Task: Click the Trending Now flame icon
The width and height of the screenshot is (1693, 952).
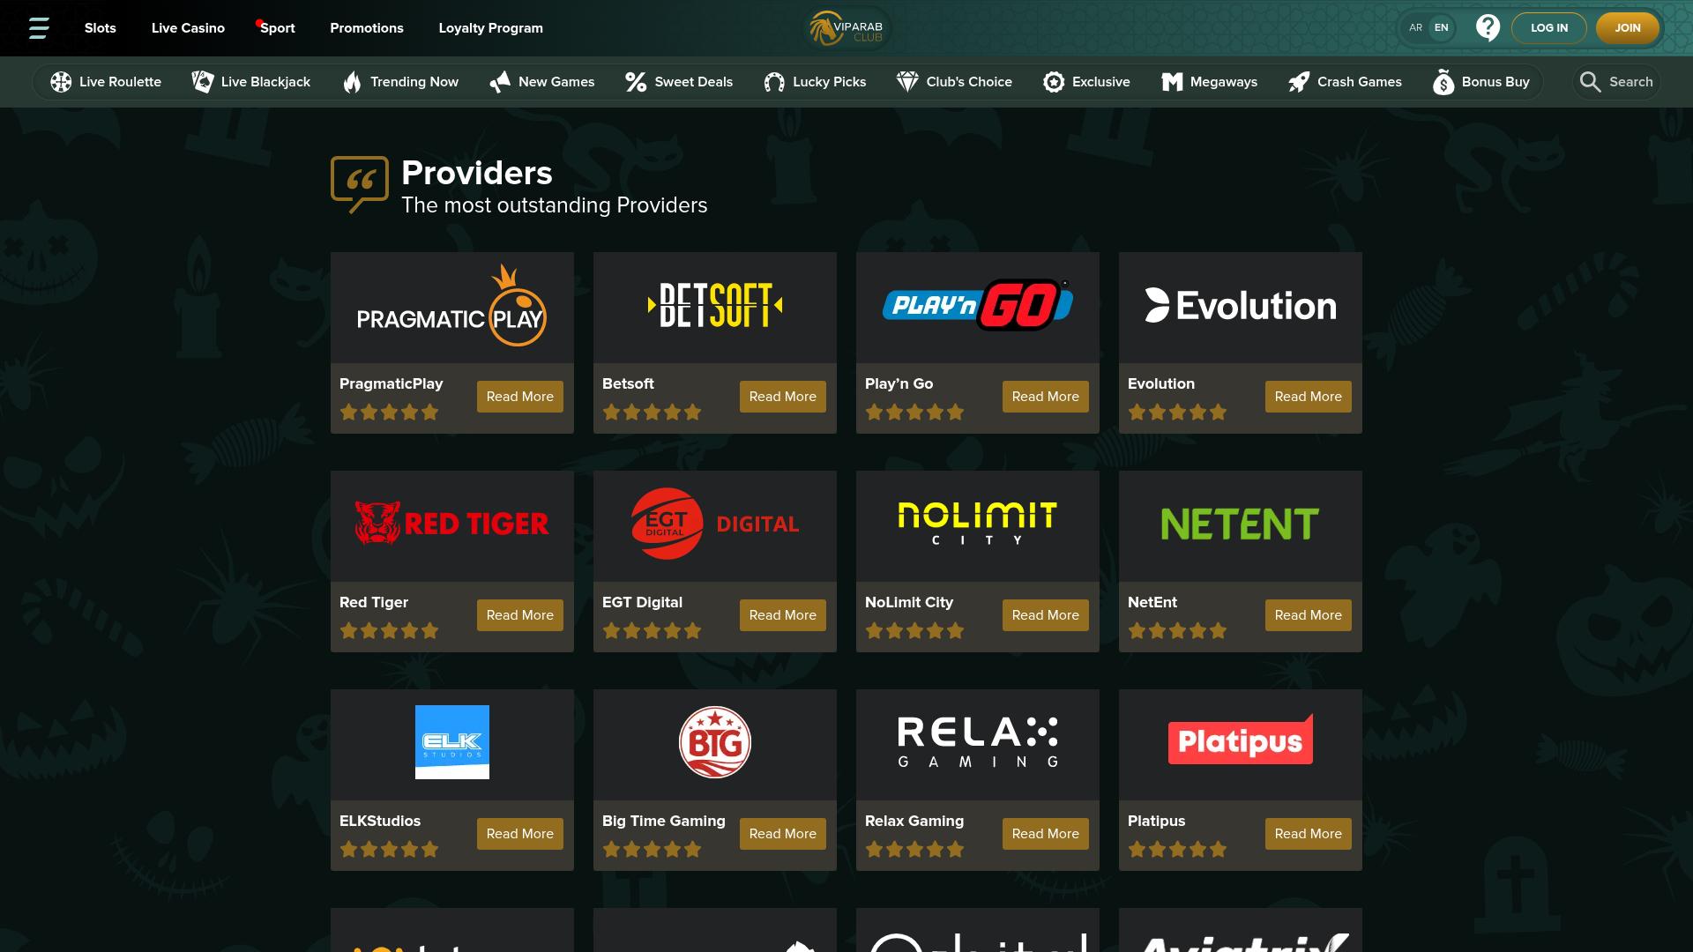Action: click(x=352, y=82)
